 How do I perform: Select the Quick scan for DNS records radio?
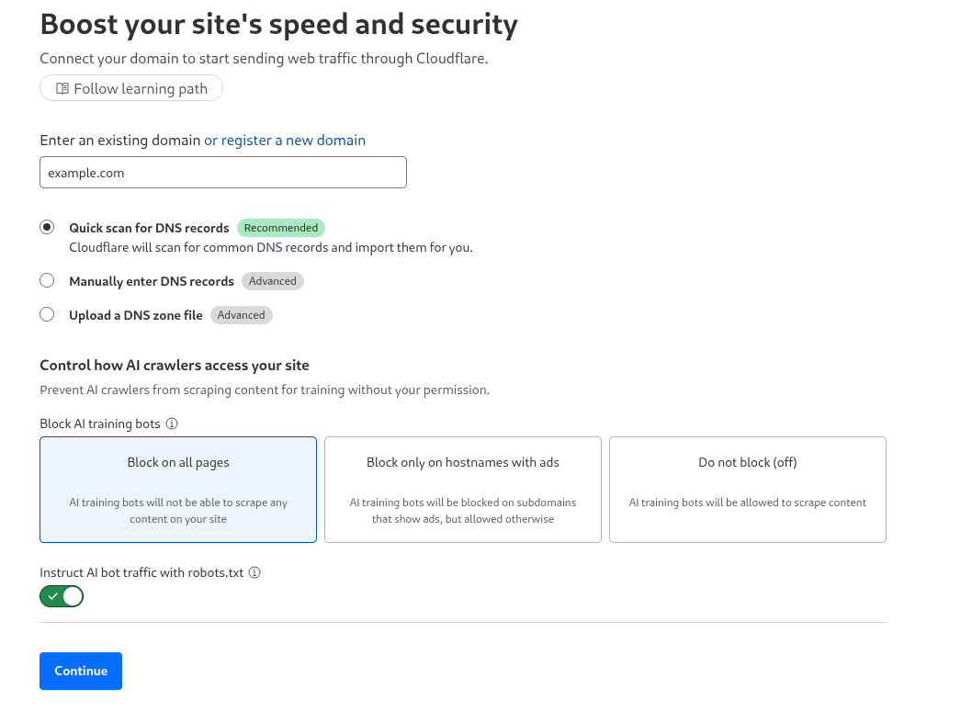pyautogui.click(x=47, y=226)
